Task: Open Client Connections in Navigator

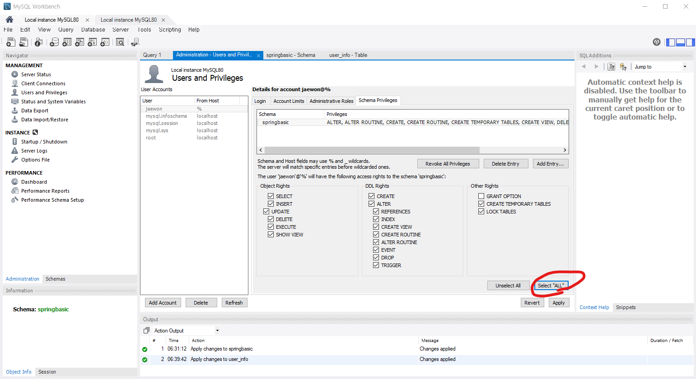Action: tap(43, 83)
